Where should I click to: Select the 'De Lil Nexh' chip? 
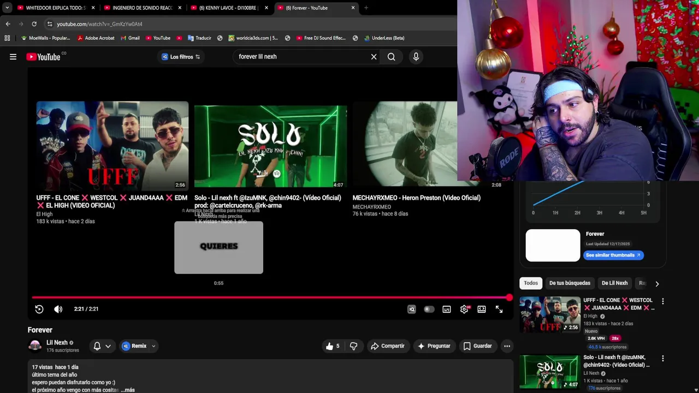click(614, 283)
